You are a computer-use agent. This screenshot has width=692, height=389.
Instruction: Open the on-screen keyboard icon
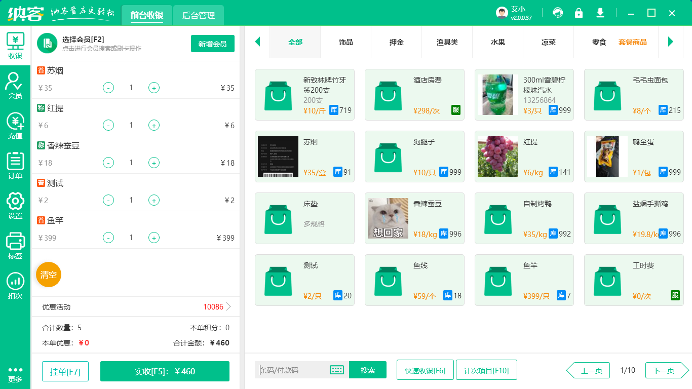click(x=335, y=370)
